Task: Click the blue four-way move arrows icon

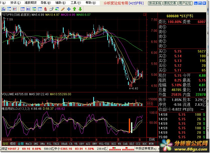Action: point(69,9)
